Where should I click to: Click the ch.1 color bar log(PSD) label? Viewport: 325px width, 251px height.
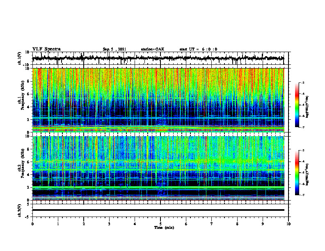coord(307,107)
